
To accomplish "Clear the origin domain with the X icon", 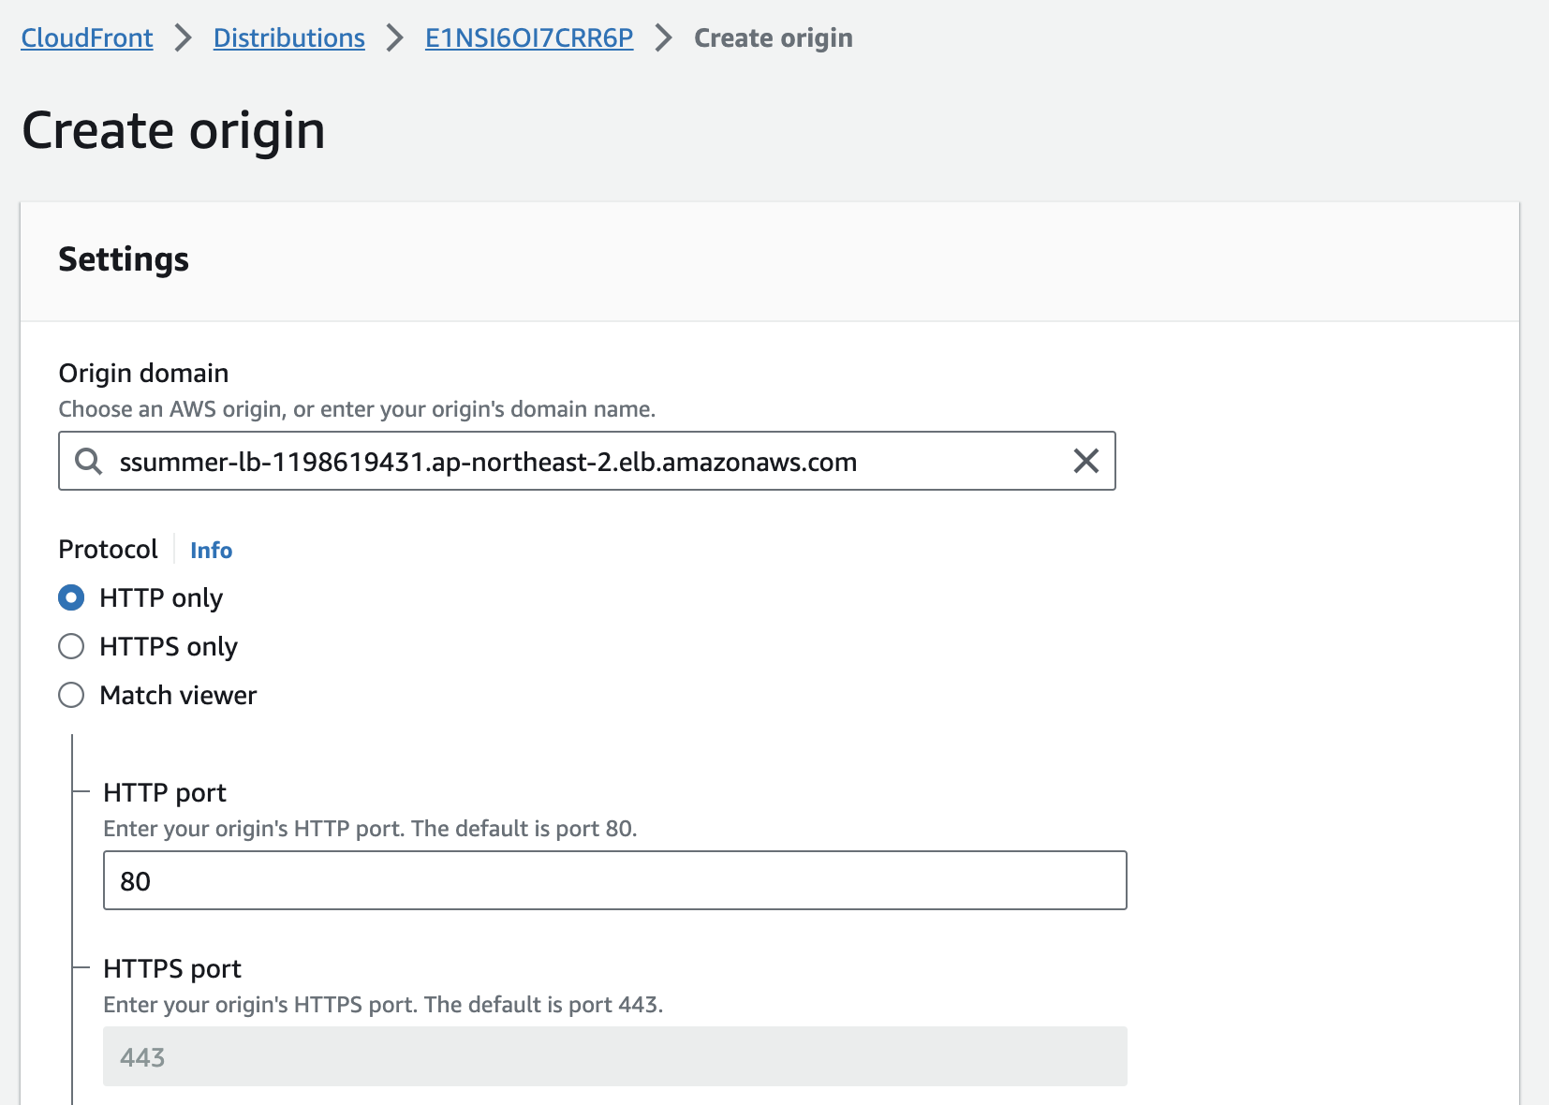I will [x=1086, y=461].
